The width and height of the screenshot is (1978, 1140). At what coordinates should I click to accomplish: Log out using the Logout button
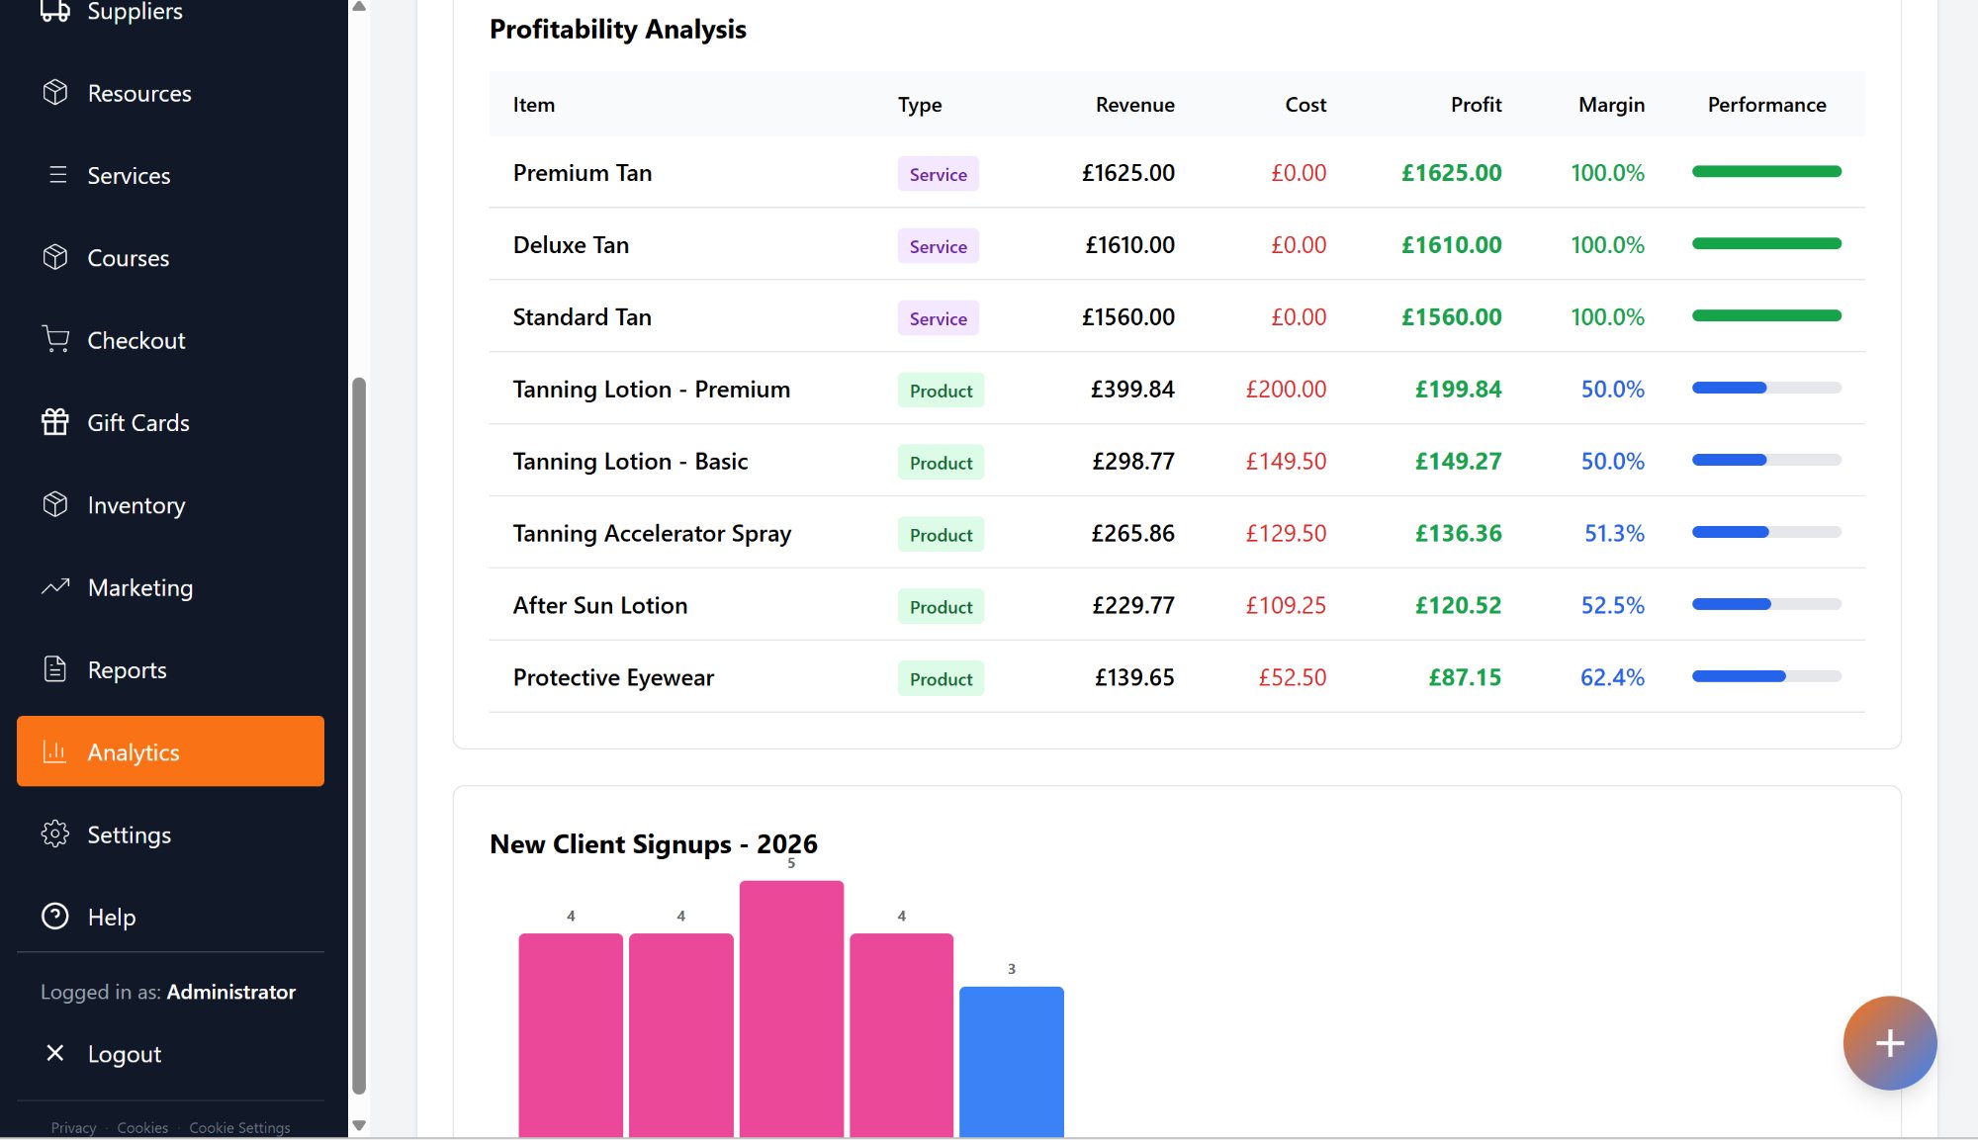pyautogui.click(x=124, y=1054)
